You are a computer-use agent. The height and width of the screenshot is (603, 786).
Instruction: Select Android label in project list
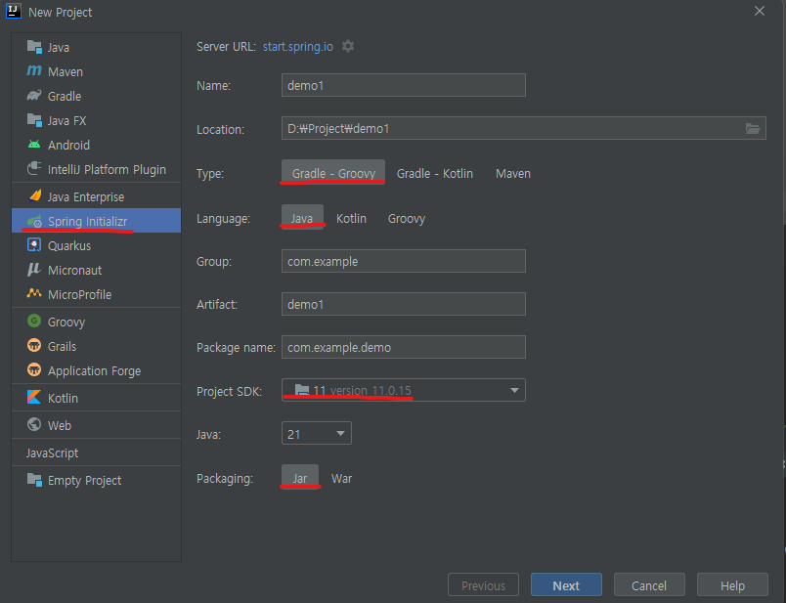point(68,145)
